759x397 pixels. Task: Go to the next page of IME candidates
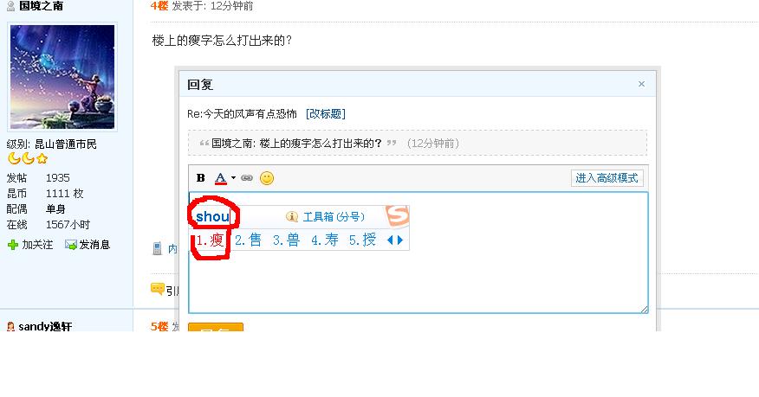coord(400,240)
